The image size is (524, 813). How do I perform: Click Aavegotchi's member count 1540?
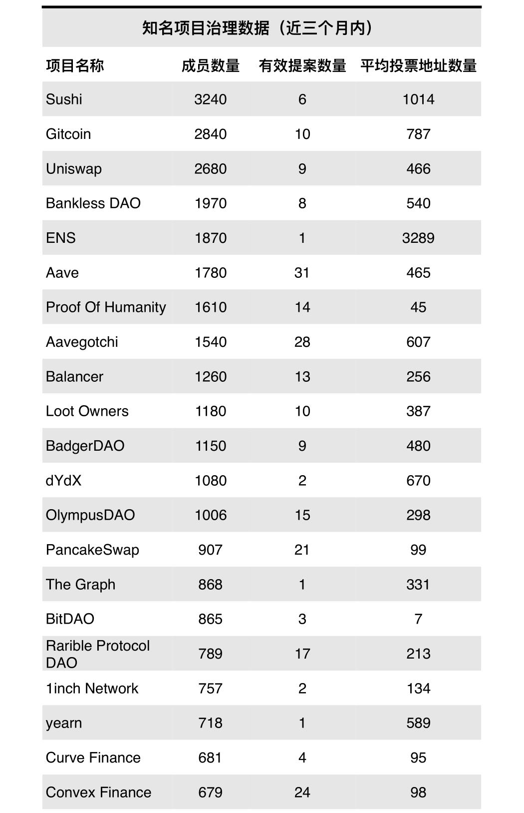coord(210,342)
